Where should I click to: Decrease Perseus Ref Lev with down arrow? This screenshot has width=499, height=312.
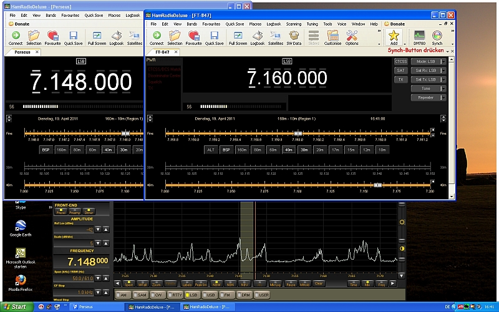click(98, 229)
